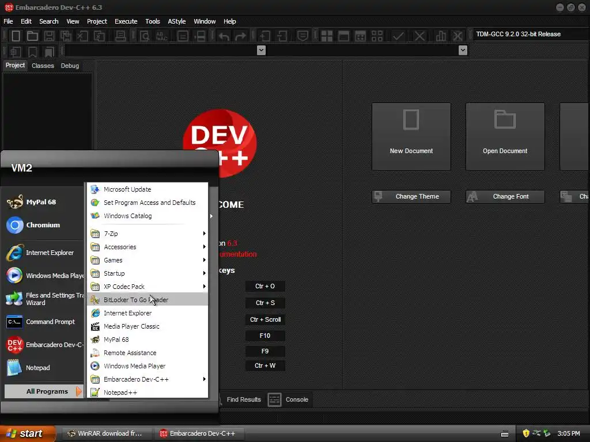This screenshot has height=442, width=590.
Task: Expand the Games programs submenu
Action: point(147,260)
